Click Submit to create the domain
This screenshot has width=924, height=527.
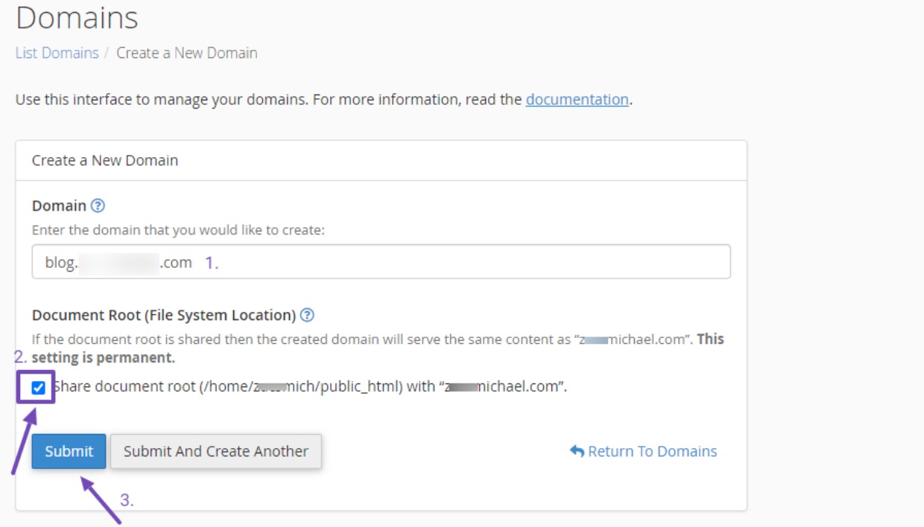coord(69,451)
